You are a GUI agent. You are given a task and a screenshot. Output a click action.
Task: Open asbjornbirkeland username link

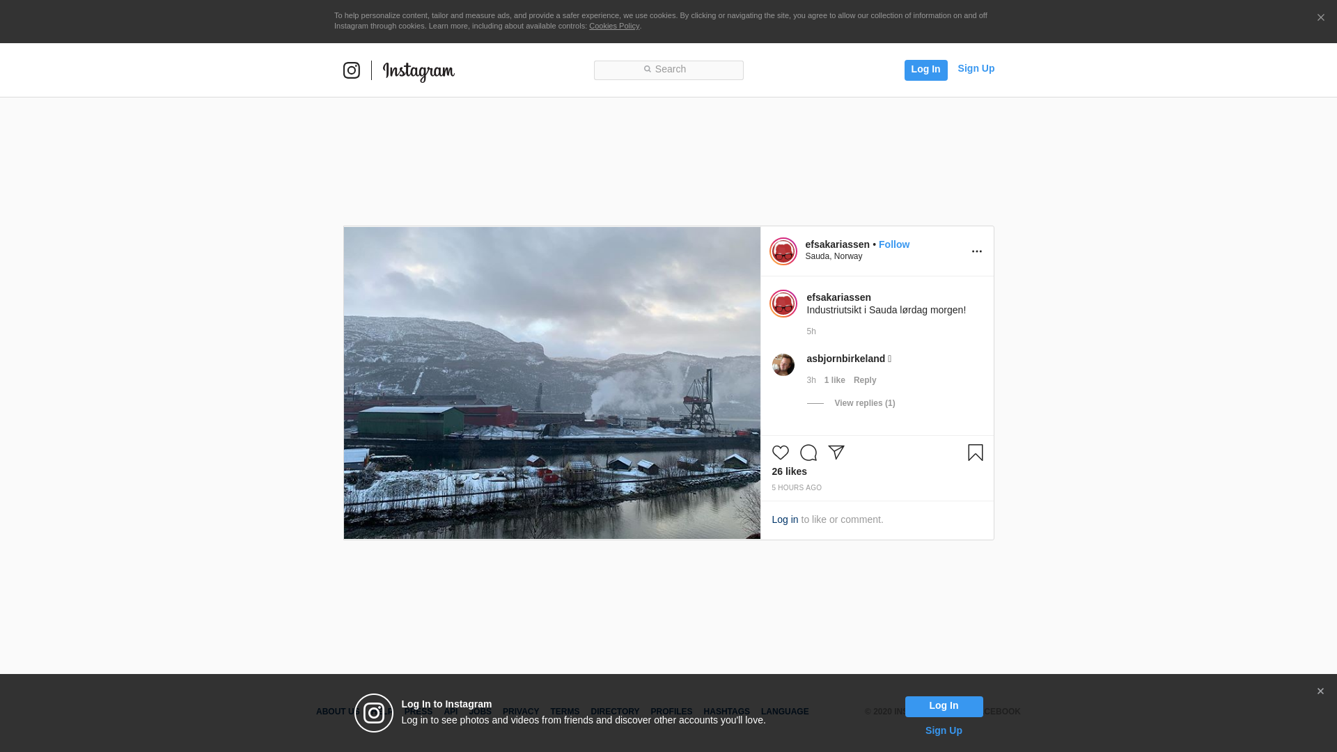pyautogui.click(x=846, y=359)
